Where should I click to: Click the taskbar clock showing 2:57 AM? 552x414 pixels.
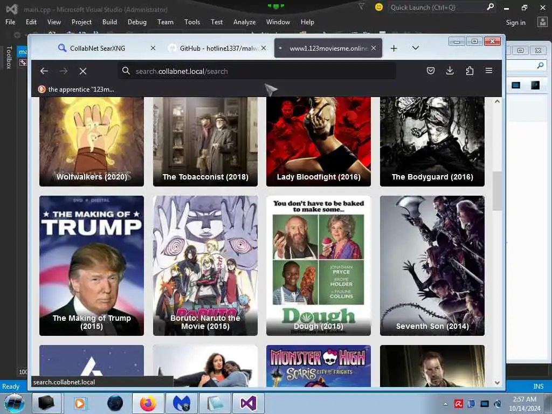tap(525, 404)
